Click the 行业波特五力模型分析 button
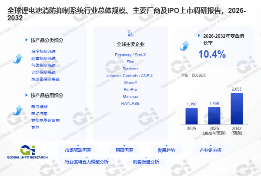 87,162
